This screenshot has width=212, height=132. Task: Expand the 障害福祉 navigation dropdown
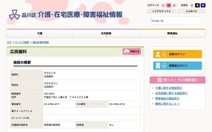172,34
